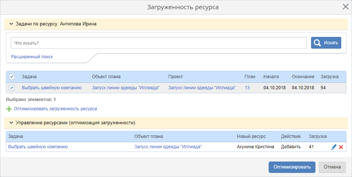Uncheck the Выбрать швейную компанию row checkbox
Viewport: 352px width, 177px height.
coord(12,88)
